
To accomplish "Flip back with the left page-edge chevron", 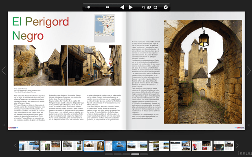I will tap(4, 71).
